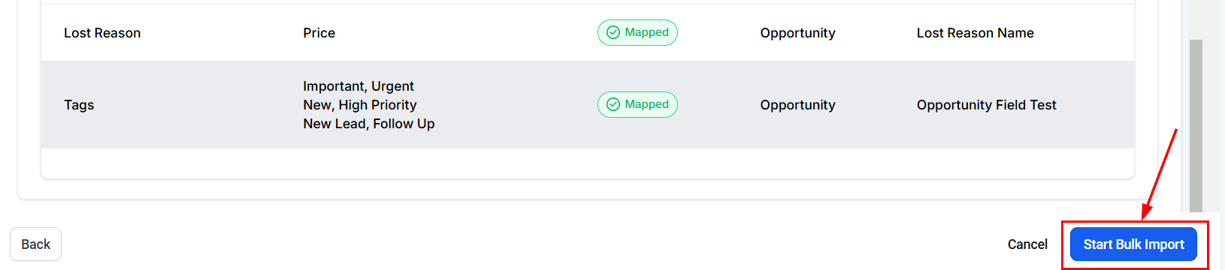
Task: Click the Opportunity Field Test mapped field
Action: 986,105
